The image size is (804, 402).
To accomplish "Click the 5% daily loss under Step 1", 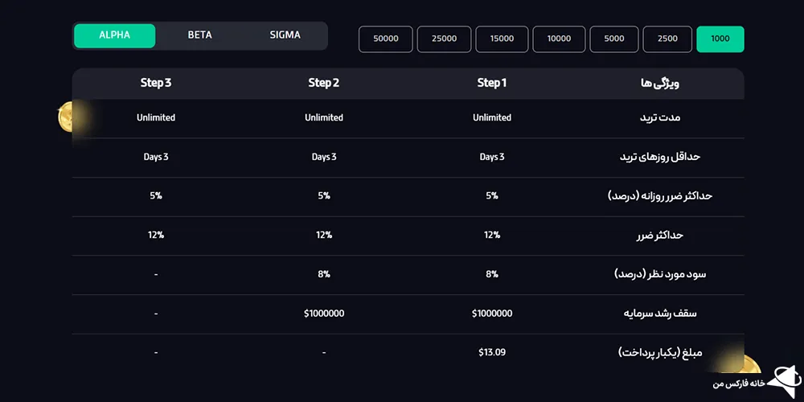I will pyautogui.click(x=492, y=196).
